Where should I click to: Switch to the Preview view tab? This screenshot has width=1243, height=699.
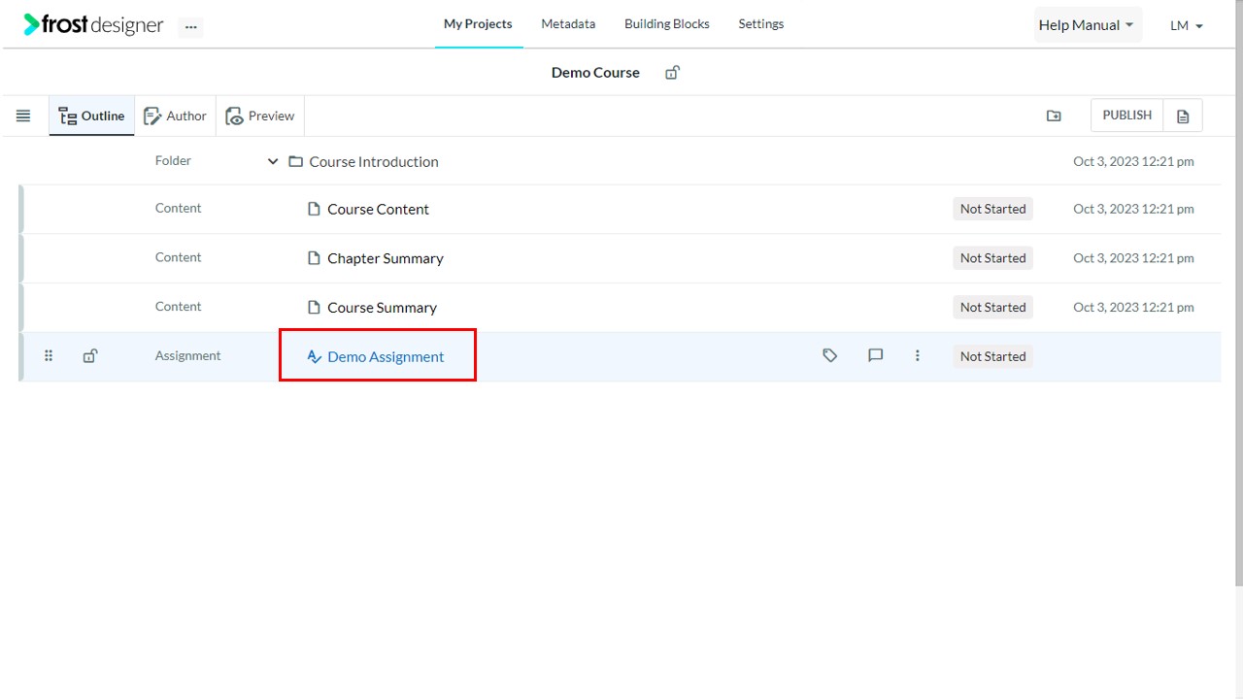[x=260, y=116]
